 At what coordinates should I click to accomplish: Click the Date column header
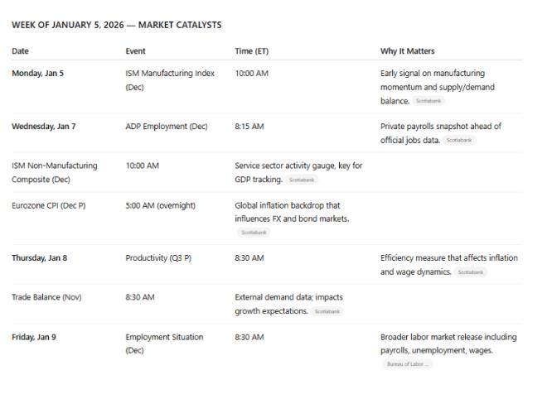coord(20,51)
